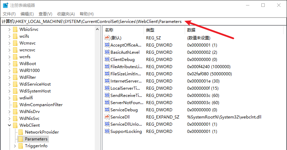Expand the WdiServiceHost key
The width and height of the screenshot is (287, 150).
click(x=9, y=84)
